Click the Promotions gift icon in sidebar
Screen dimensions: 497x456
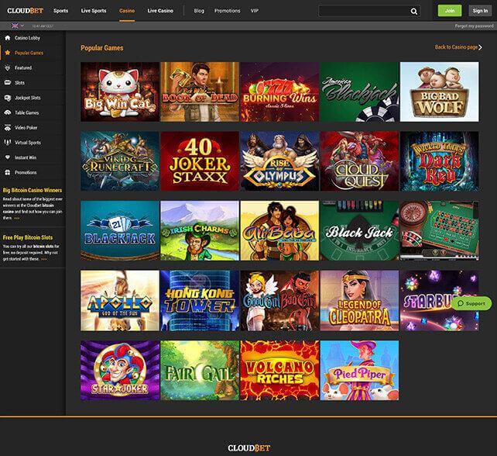pos(8,172)
